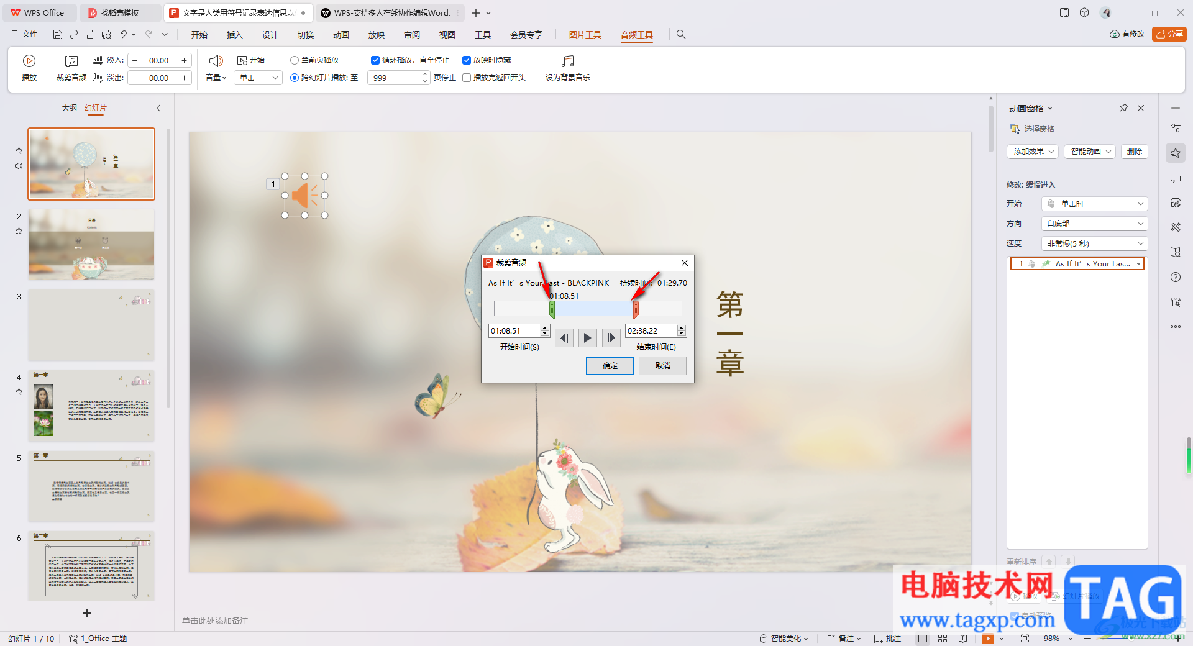This screenshot has width=1193, height=646.
Task: Click the Play audio icon in ribbon
Action: [29, 61]
